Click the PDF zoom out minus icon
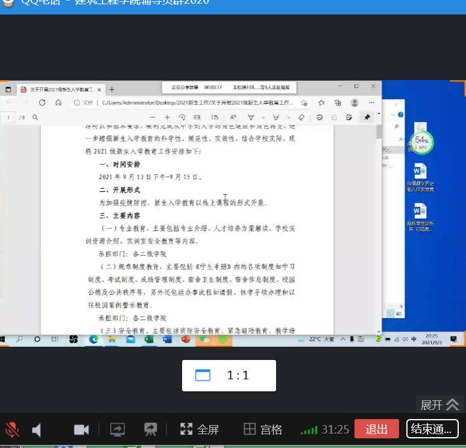The image size is (466, 448). click(x=153, y=117)
